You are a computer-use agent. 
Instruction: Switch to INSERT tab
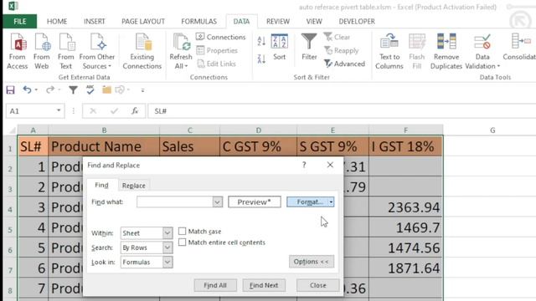click(x=95, y=22)
